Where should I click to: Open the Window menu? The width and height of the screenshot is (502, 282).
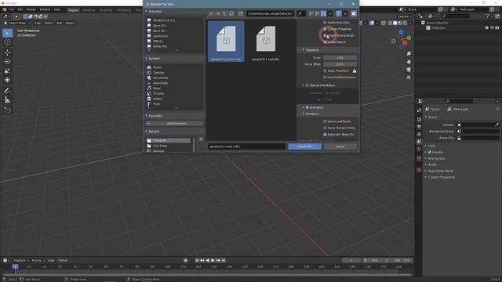click(x=45, y=9)
